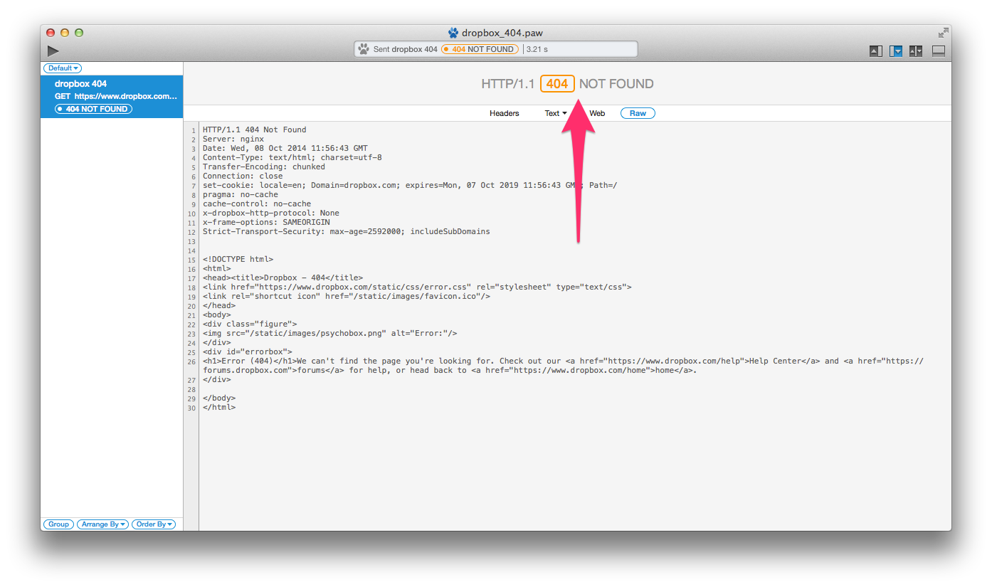
Task: Click the div id="errorbox" line
Action: click(x=248, y=352)
